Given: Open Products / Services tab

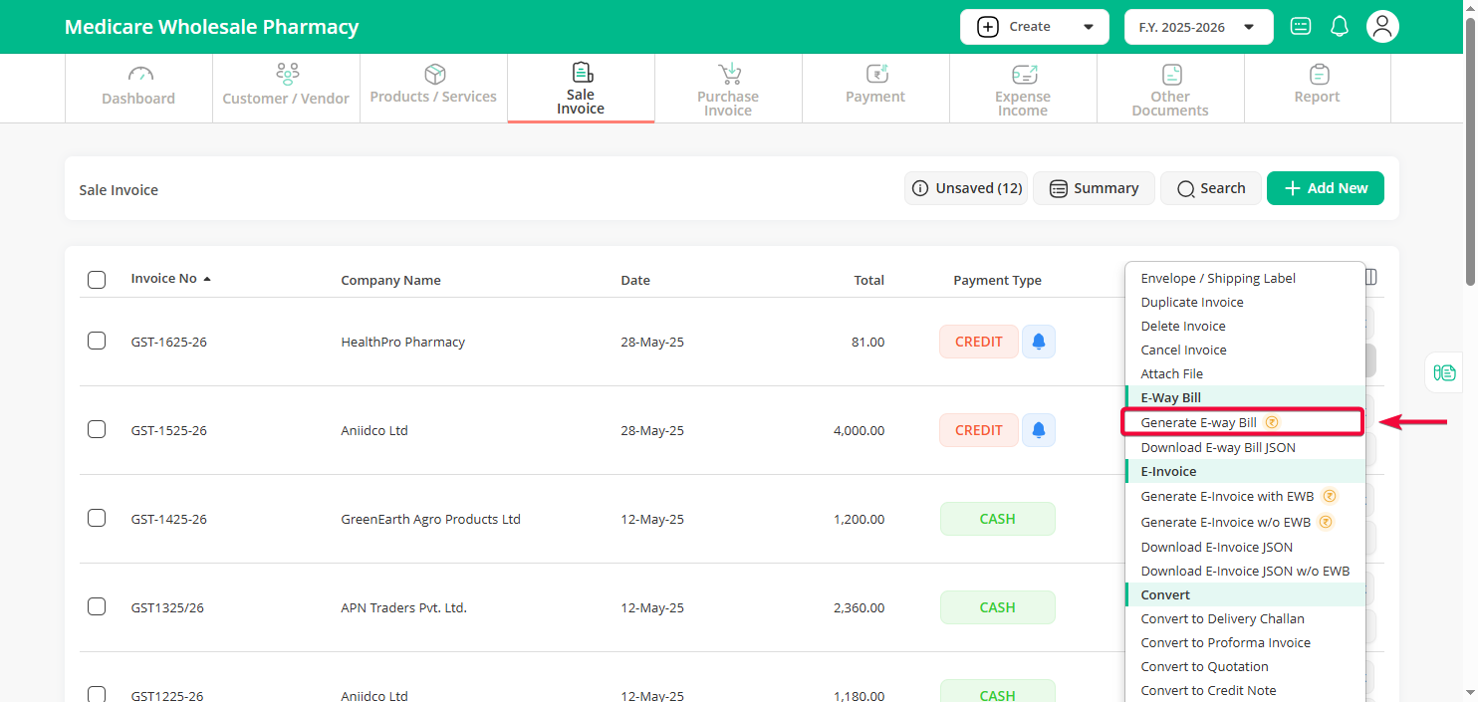Looking at the screenshot, I should 433,88.
